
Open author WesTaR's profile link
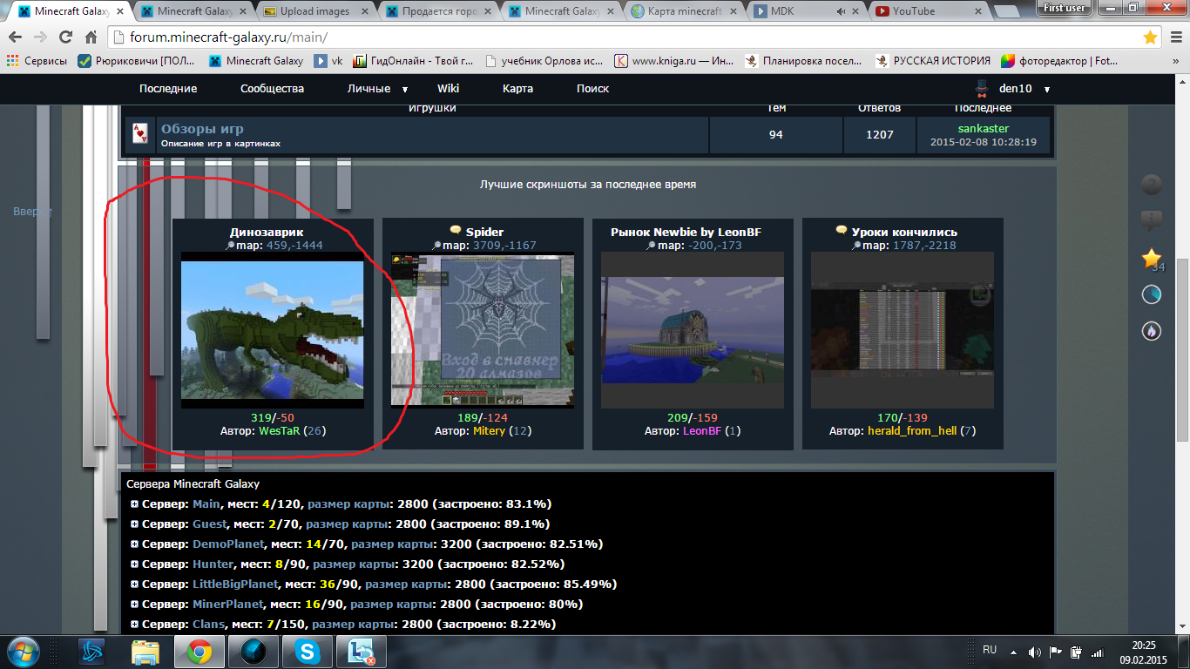click(279, 430)
